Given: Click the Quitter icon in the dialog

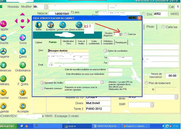Looking at the screenshot, I should click(x=39, y=25).
